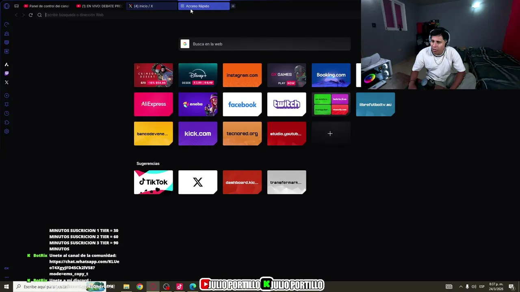Open the Booking.com speed dial tile
Viewport: 520px width, 292px height.
click(x=331, y=75)
